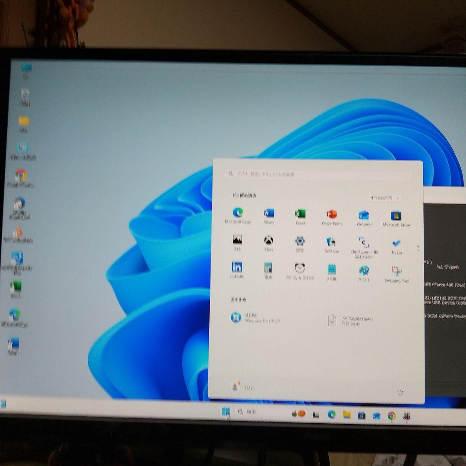Launch the Xbox pinned app
Image resolution: width=466 pixels, height=466 pixels.
click(x=269, y=243)
